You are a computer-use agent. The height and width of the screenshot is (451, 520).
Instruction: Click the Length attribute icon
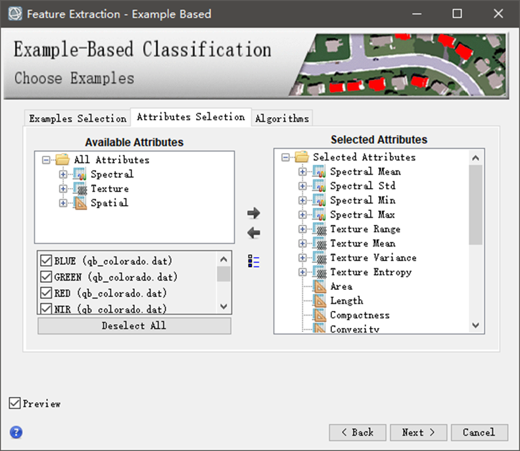(319, 301)
